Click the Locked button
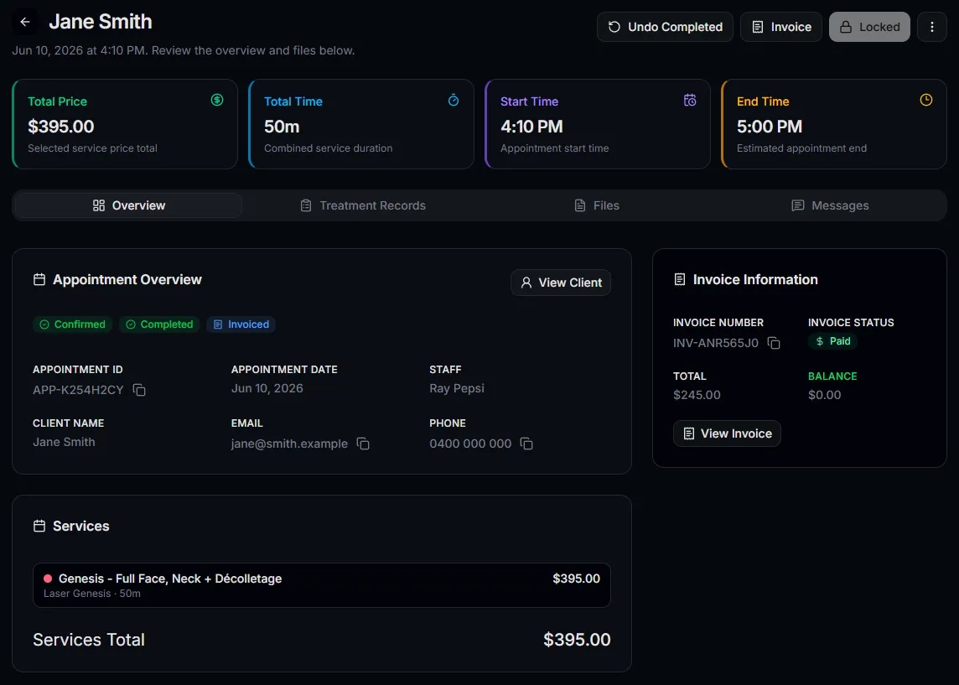Image resolution: width=959 pixels, height=685 pixels. point(869,27)
